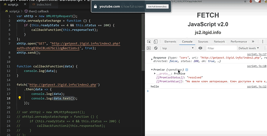The width and height of the screenshot is (267, 136).
Task: Click 'xhttp.send();' on line 8
Action: click(28, 53)
